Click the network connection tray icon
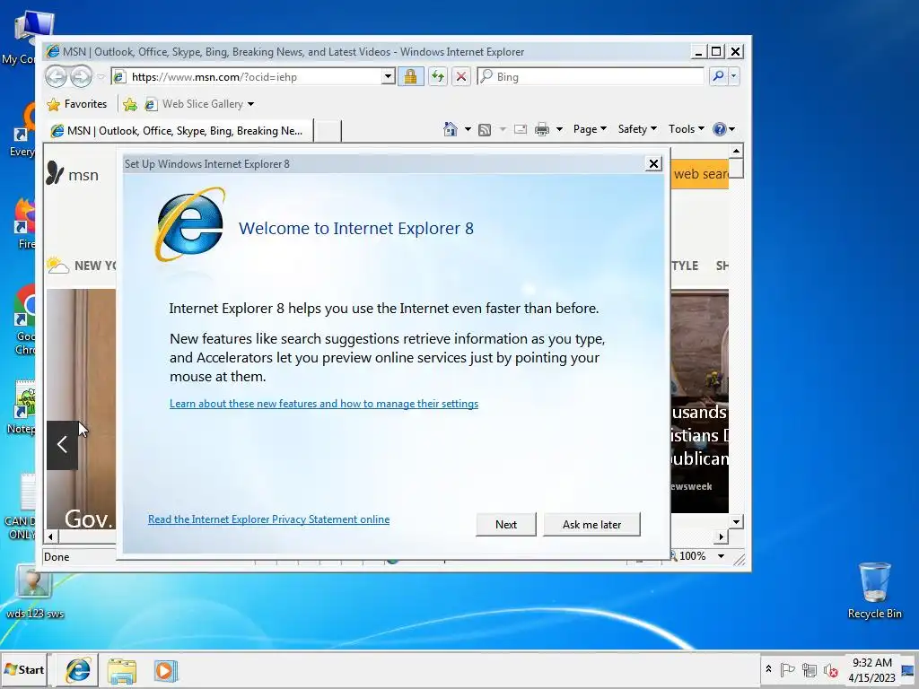This screenshot has height=689, width=919. [x=810, y=669]
